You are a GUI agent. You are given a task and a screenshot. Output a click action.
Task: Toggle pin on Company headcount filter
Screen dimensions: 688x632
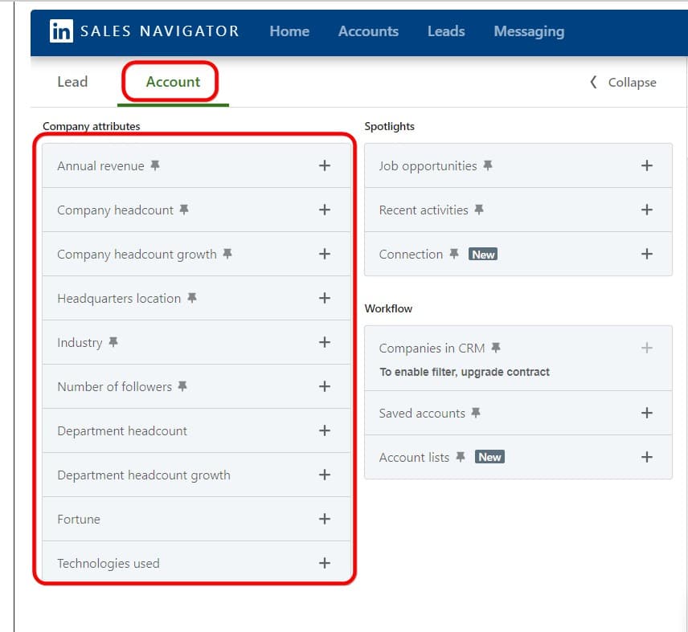pos(184,210)
